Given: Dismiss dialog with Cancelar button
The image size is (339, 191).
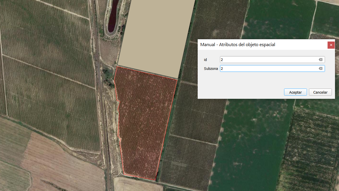Looking at the screenshot, I should click(x=320, y=92).
